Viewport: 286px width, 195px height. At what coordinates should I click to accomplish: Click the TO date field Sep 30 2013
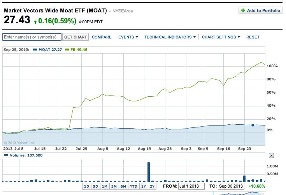231,186
